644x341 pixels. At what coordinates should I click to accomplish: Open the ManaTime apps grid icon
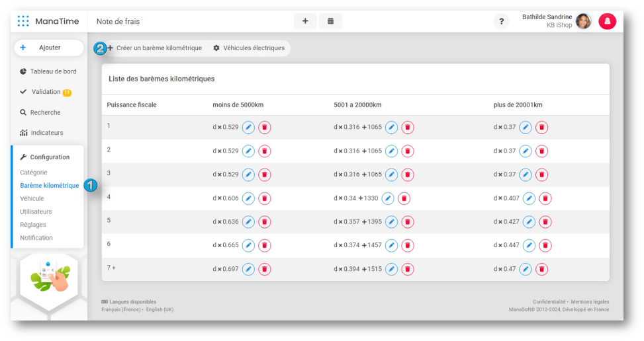(x=23, y=21)
